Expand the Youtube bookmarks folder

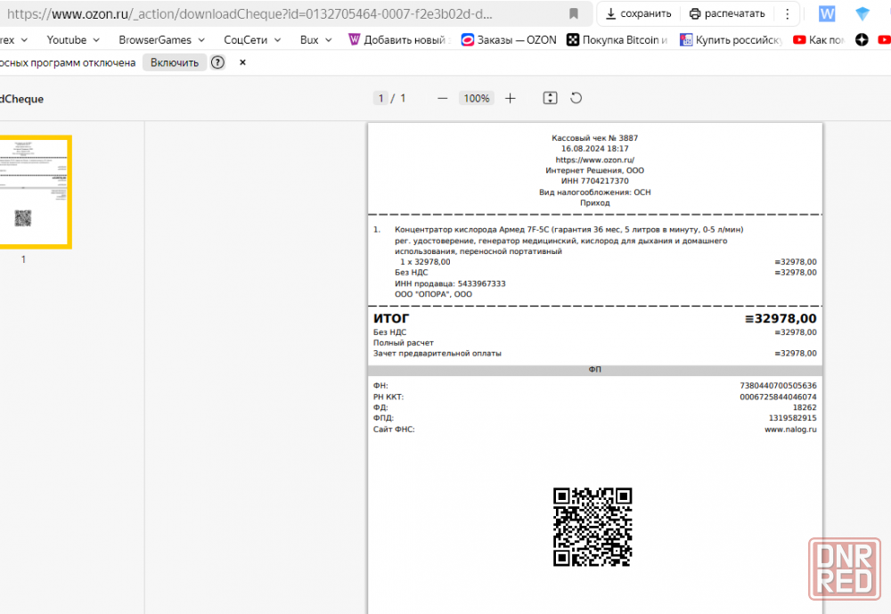73,40
